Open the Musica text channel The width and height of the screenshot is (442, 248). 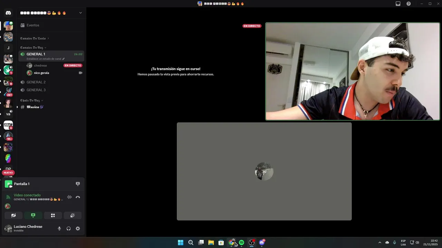[51, 107]
